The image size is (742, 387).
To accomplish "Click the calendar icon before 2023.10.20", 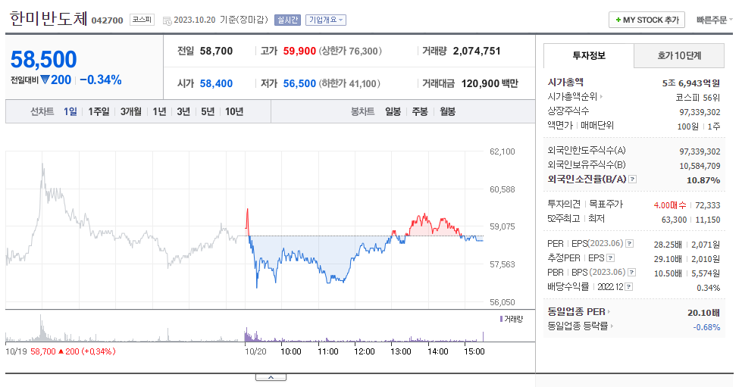I will pyautogui.click(x=167, y=20).
